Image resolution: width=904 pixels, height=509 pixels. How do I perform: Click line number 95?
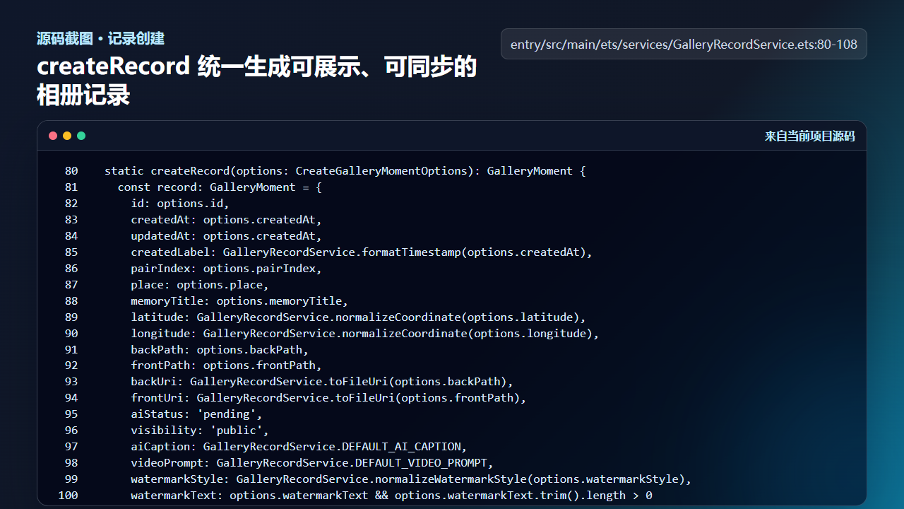pyautogui.click(x=71, y=415)
